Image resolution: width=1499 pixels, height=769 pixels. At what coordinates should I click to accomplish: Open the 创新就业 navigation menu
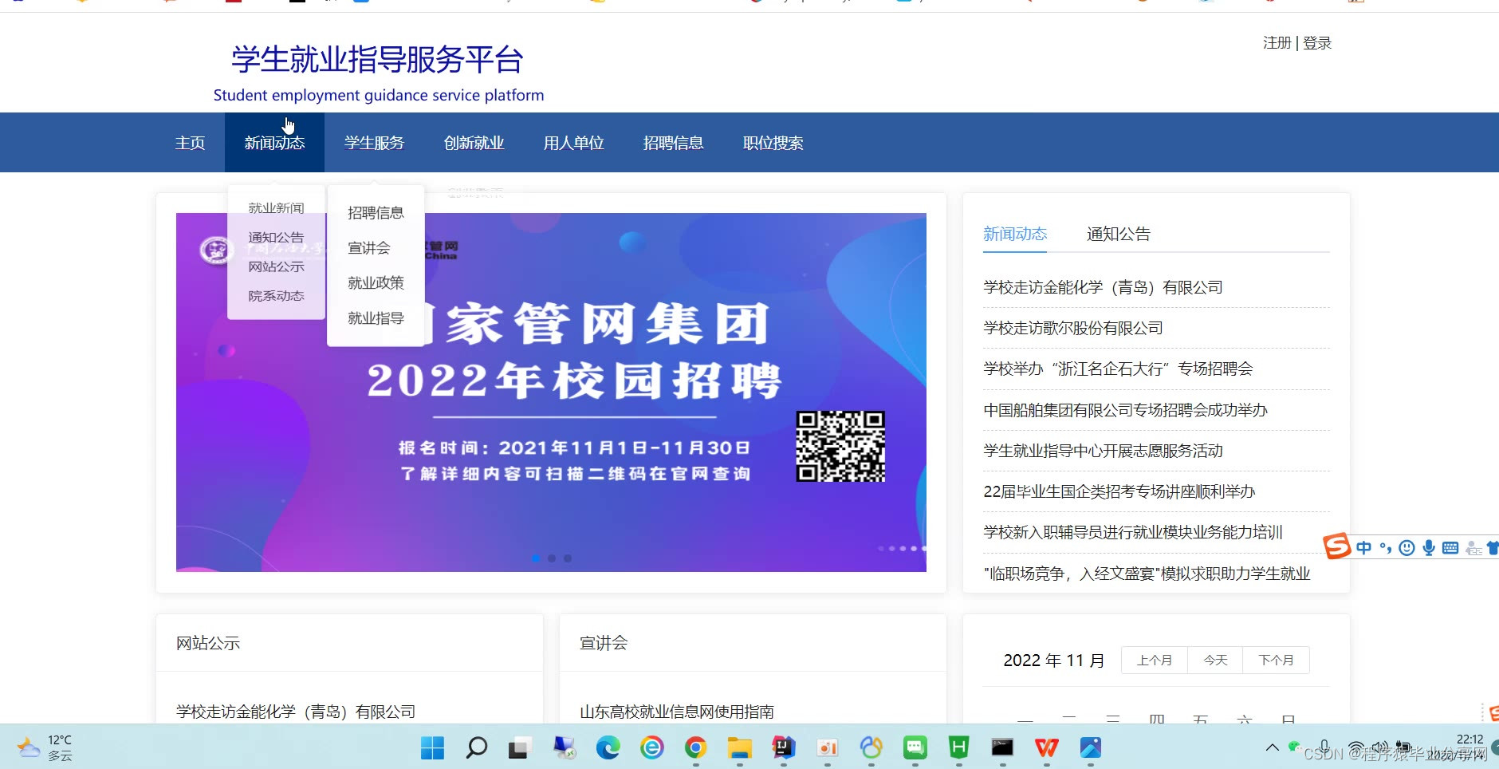(474, 143)
